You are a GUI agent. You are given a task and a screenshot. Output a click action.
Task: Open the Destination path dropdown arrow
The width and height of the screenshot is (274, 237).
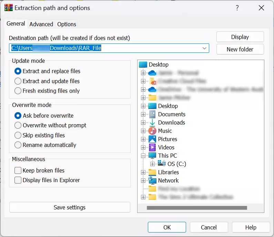(204, 48)
